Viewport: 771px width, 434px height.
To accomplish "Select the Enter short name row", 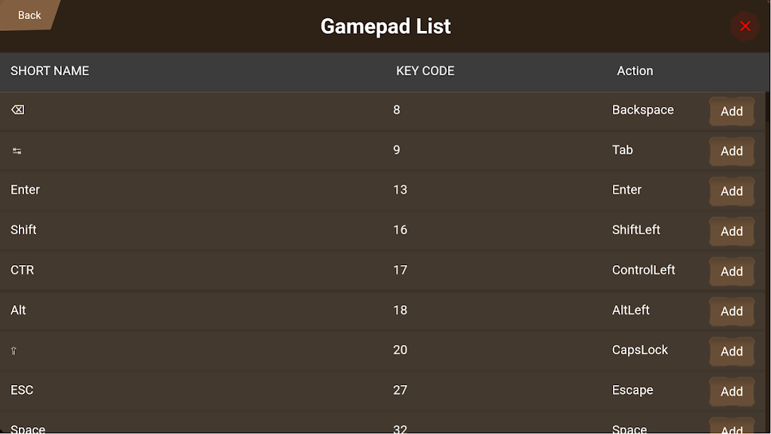I will coord(26,190).
